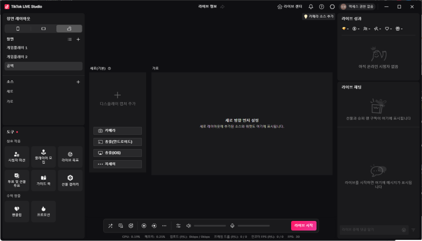Open the 라이브 정보 live info title
The width and height of the screenshot is (422, 241).
[x=207, y=6]
